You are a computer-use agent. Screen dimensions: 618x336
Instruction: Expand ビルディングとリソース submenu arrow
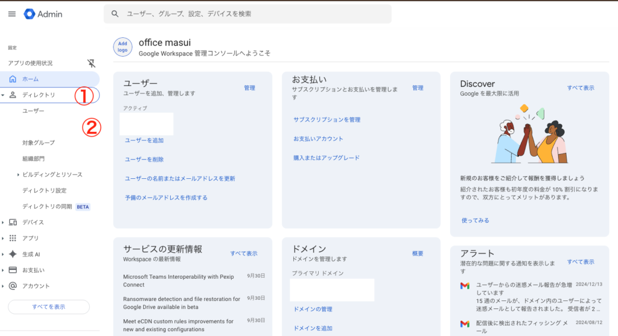point(18,175)
